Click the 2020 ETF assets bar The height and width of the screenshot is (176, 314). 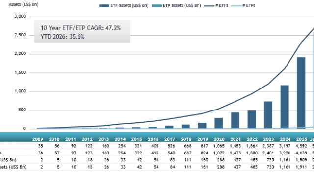pos(219,123)
